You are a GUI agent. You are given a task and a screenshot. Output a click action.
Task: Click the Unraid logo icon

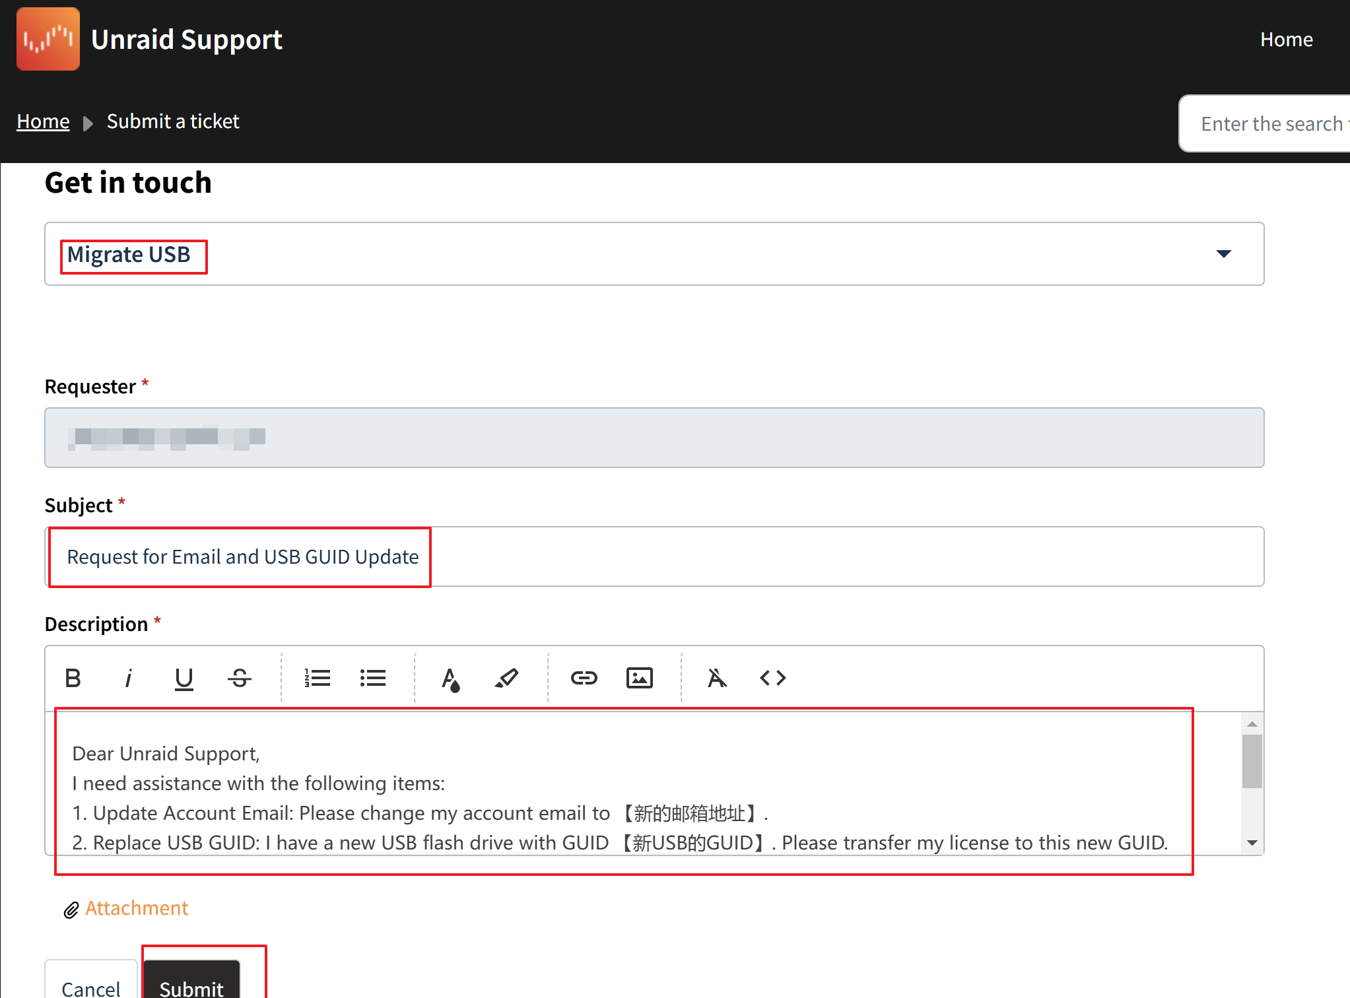click(48, 39)
